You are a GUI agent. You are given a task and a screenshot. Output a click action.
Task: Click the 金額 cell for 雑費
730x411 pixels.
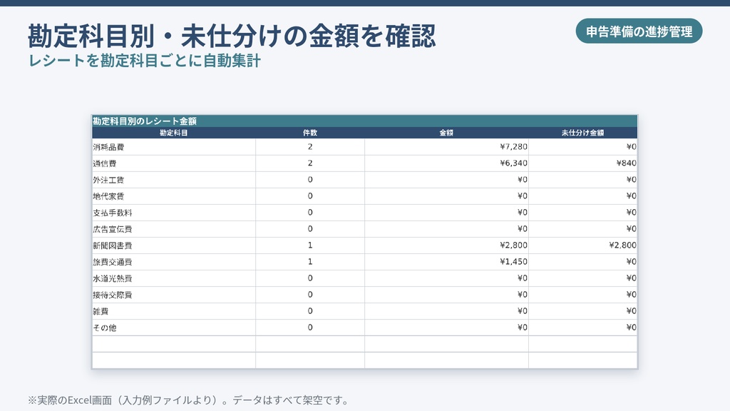click(446, 311)
